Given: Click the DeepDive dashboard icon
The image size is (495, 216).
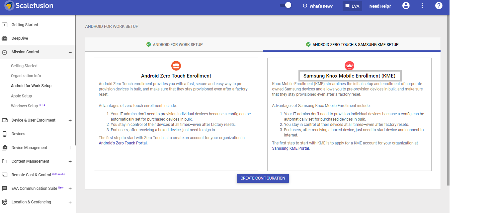Looking at the screenshot, I should click(5, 38).
